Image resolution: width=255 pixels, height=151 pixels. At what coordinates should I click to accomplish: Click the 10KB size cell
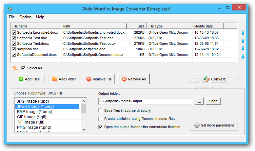pos(140,49)
